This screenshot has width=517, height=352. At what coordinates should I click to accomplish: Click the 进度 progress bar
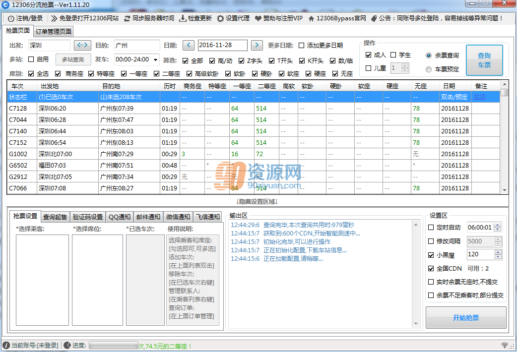click(114, 346)
